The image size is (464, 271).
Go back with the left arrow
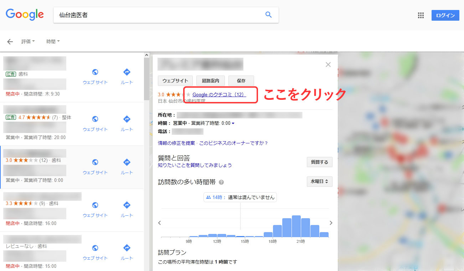pos(10,42)
